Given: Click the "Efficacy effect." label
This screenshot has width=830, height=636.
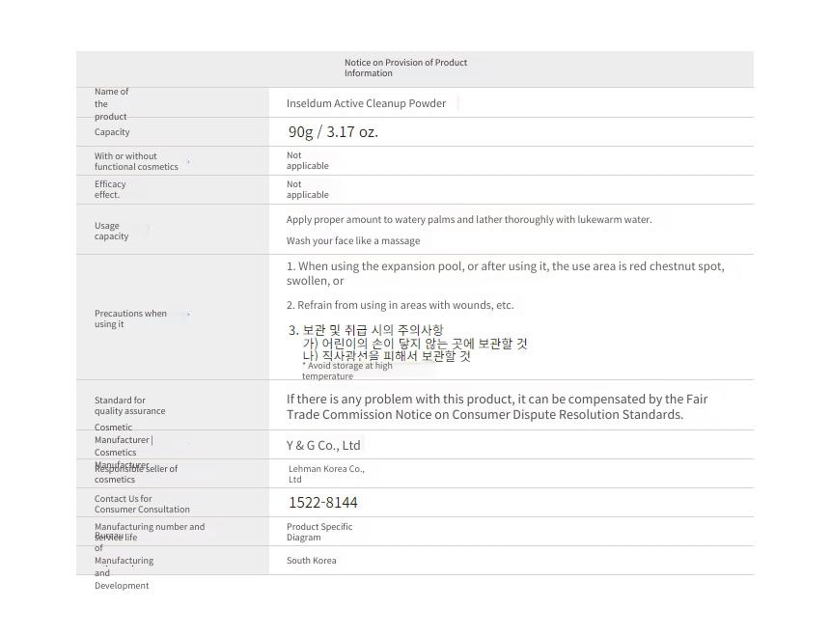Looking at the screenshot, I should pos(110,189).
